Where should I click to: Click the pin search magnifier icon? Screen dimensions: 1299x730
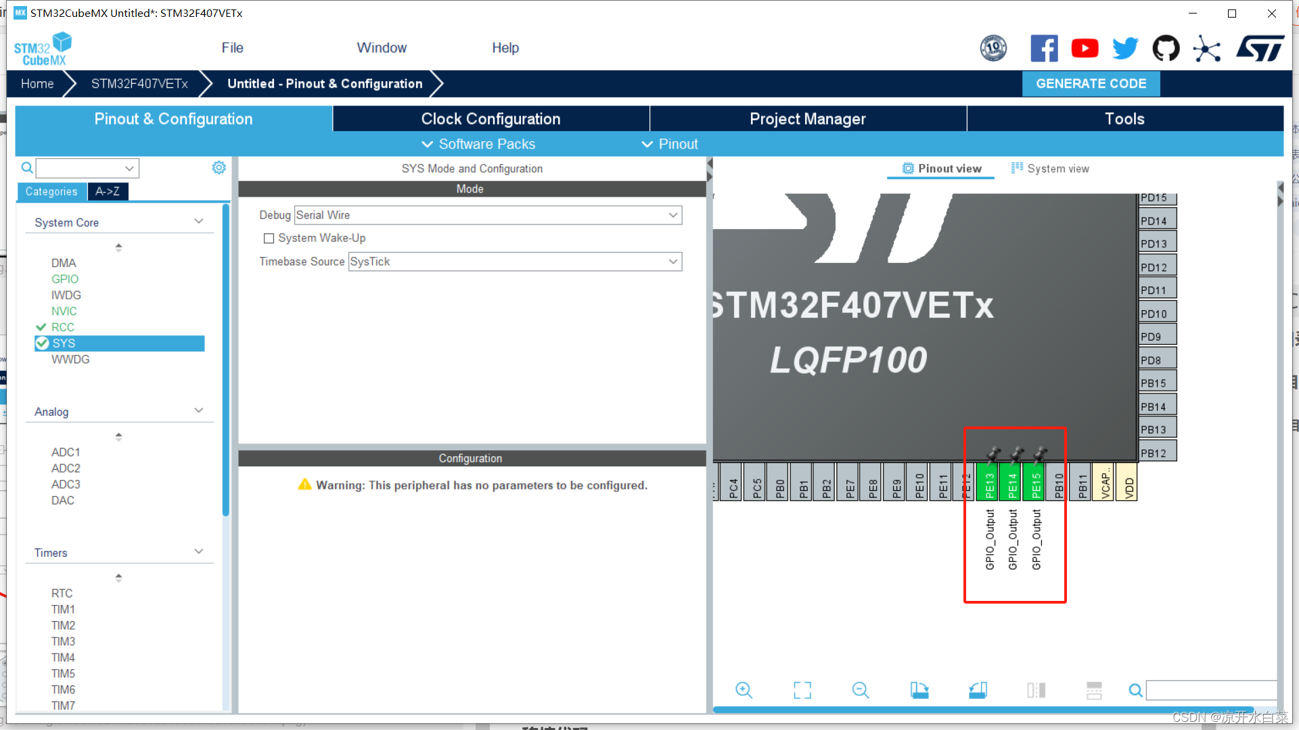1136,690
